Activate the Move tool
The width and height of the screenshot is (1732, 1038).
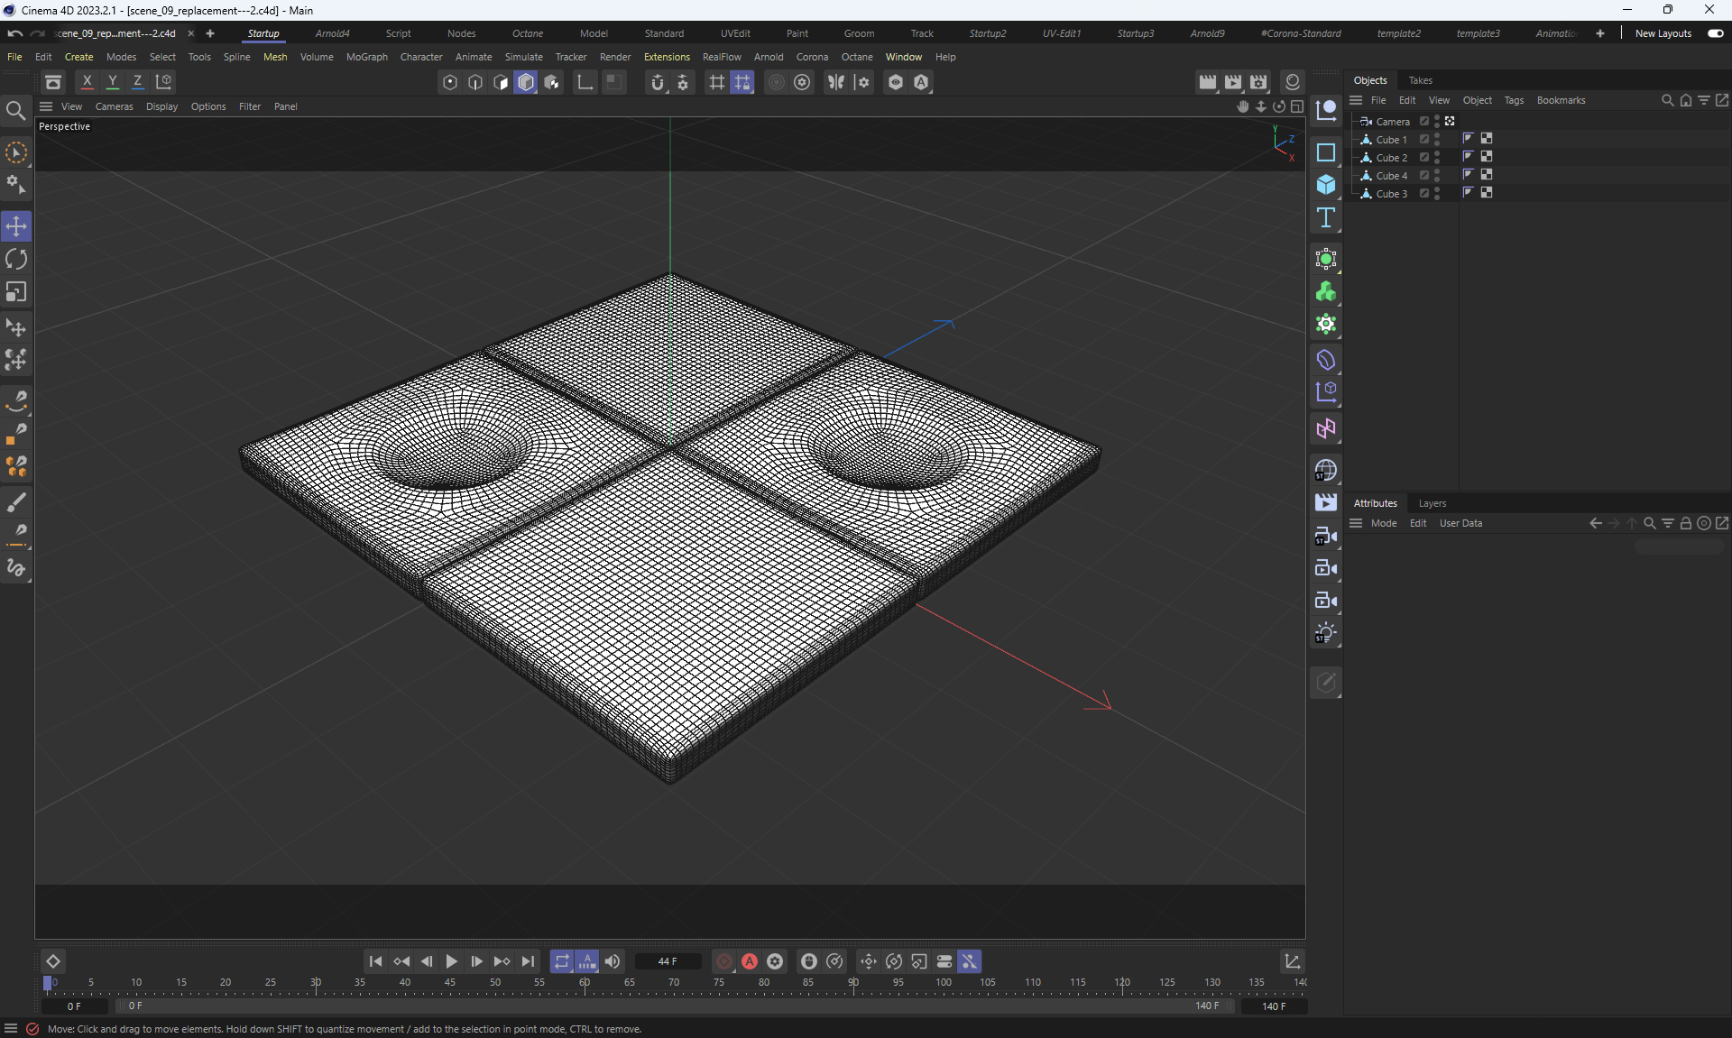click(x=16, y=226)
